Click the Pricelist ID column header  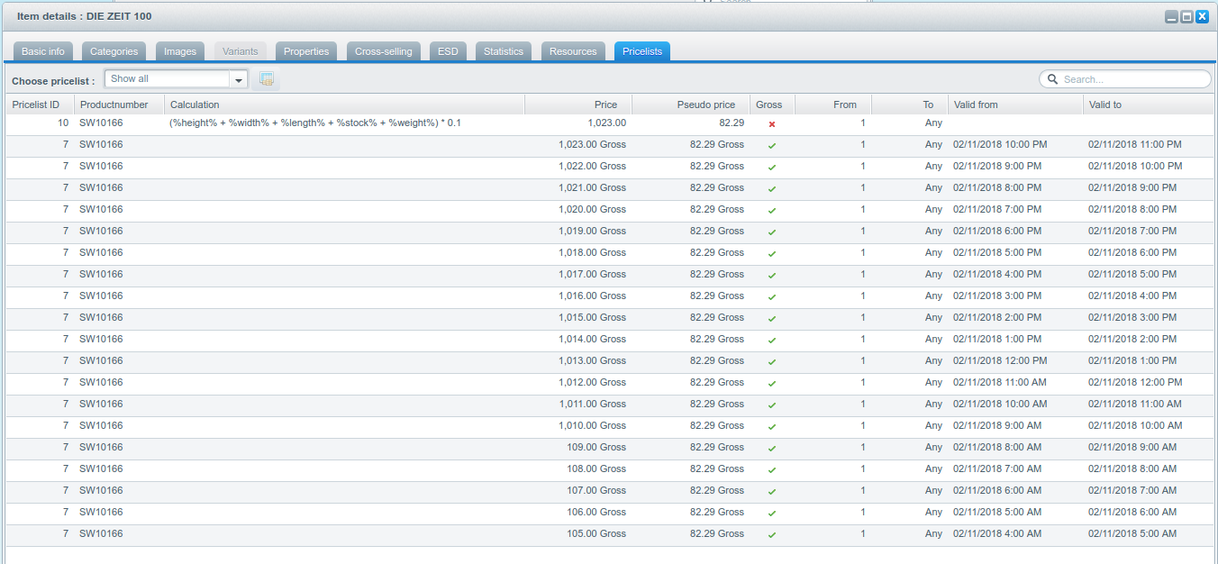[37, 105]
